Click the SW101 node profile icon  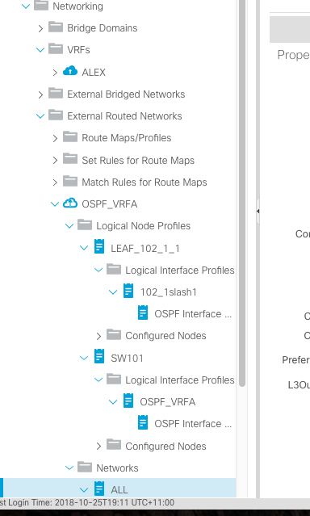[x=99, y=356]
